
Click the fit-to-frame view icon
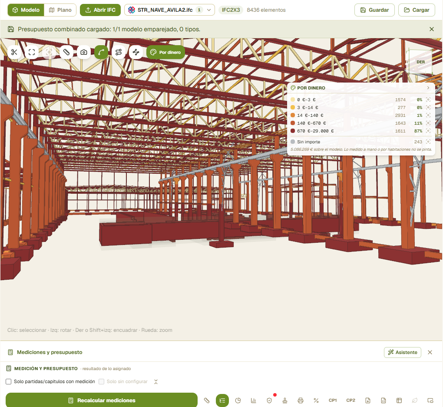(x=32, y=52)
